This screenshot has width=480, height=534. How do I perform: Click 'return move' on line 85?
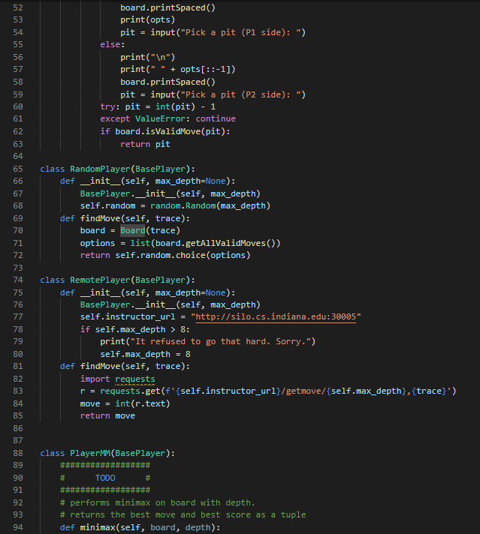(108, 415)
